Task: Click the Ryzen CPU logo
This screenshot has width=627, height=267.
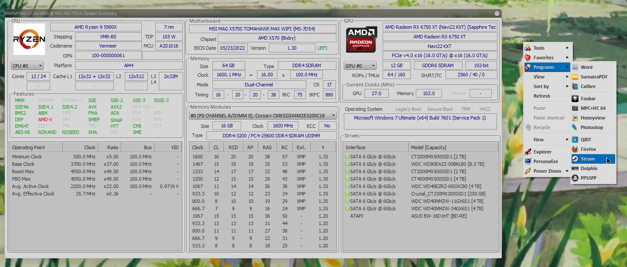Action: [x=29, y=39]
